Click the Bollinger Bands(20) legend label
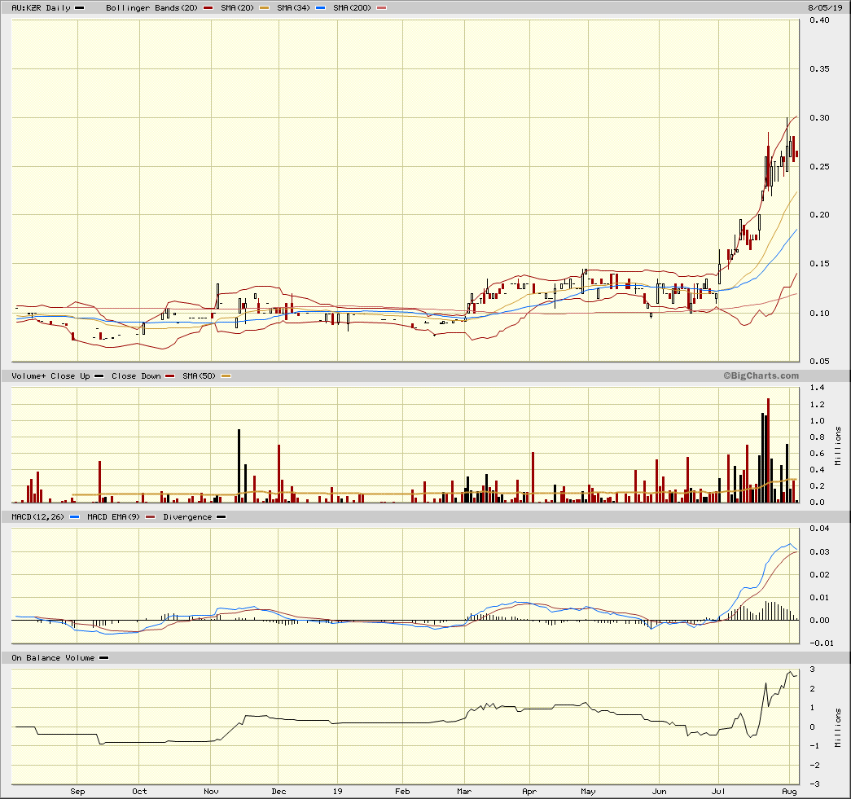The height and width of the screenshot is (799, 851). tap(151, 7)
